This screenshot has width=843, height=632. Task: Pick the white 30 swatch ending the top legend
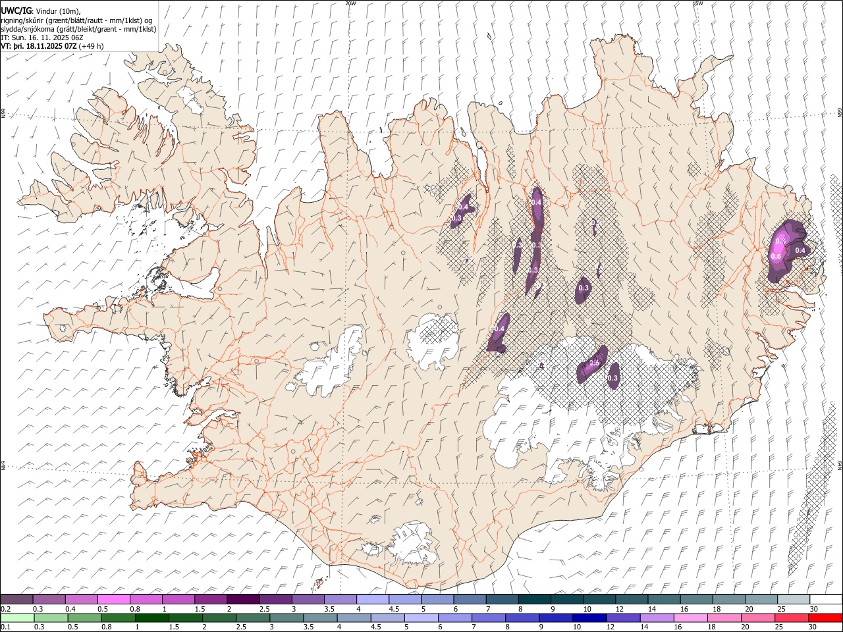point(825,600)
